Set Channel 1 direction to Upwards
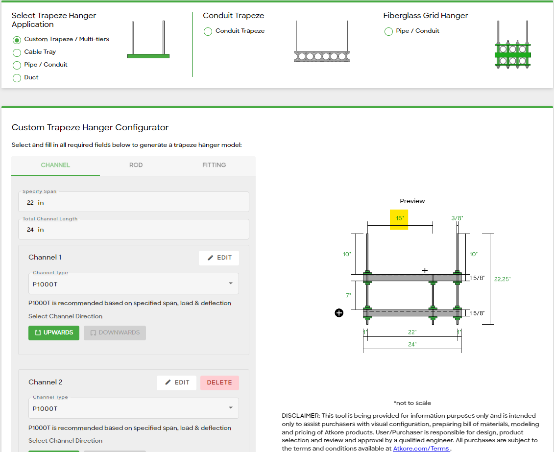This screenshot has height=452, width=554. click(x=54, y=333)
